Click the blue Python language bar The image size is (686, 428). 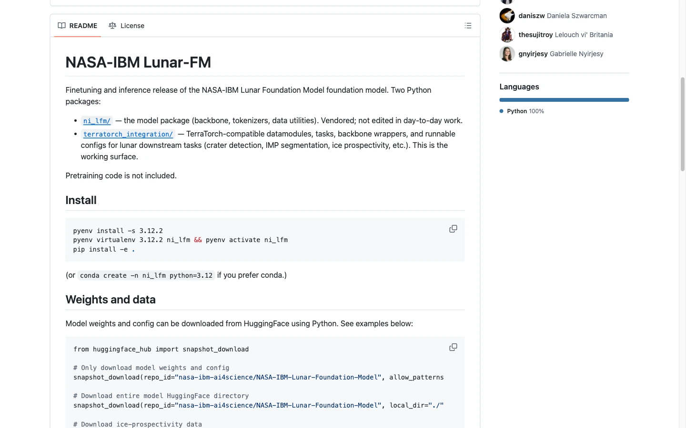pyautogui.click(x=564, y=100)
